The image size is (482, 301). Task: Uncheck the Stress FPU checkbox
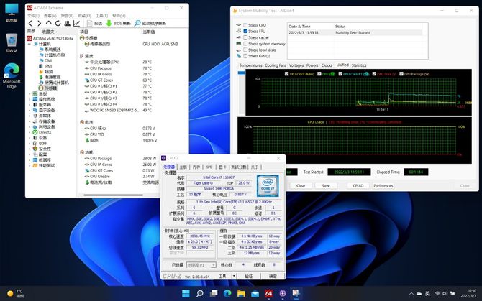coord(245,32)
